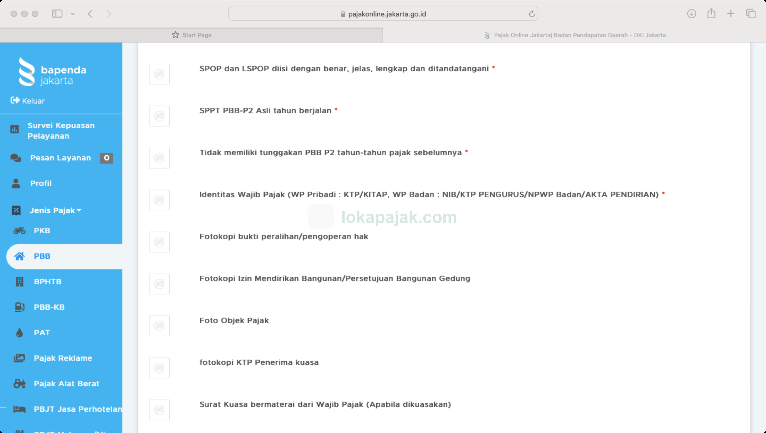
Task: Click the Keluar link
Action: [33, 101]
